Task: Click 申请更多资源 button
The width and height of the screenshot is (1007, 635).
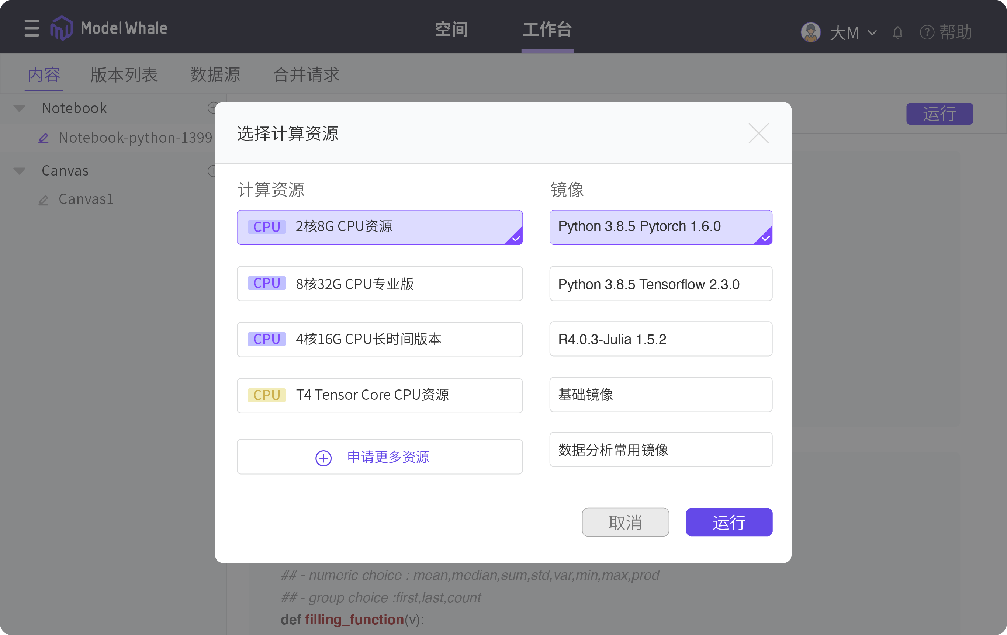Action: (x=380, y=457)
